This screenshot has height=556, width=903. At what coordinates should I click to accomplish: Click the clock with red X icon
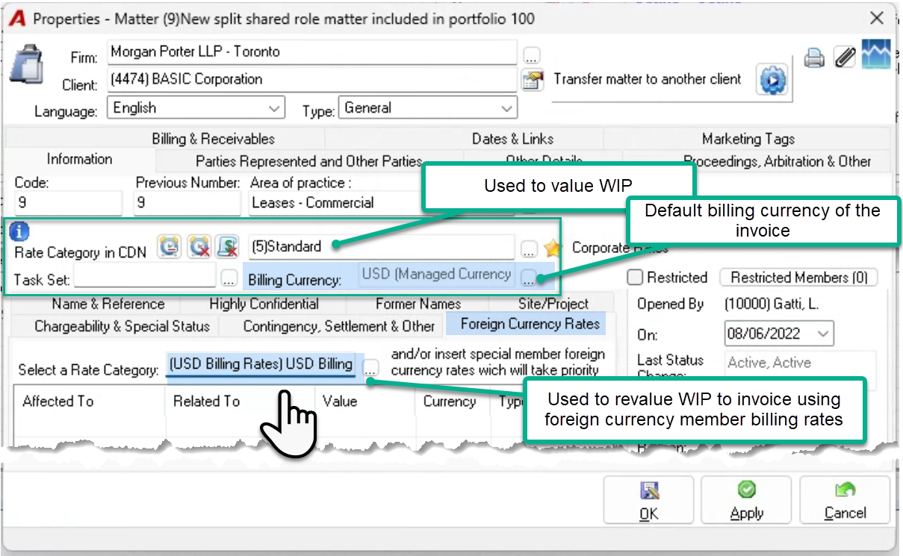pos(199,246)
